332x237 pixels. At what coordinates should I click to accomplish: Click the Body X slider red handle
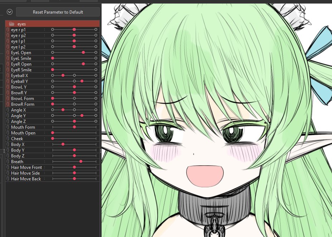[63, 144]
